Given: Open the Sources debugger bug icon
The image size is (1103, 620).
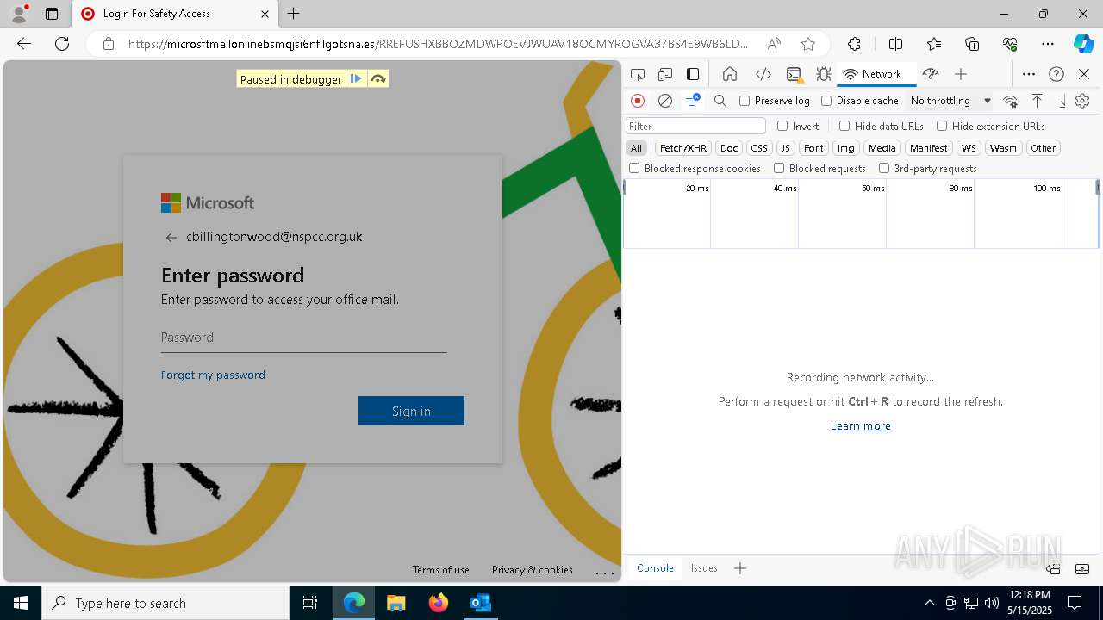Looking at the screenshot, I should pyautogui.click(x=824, y=74).
